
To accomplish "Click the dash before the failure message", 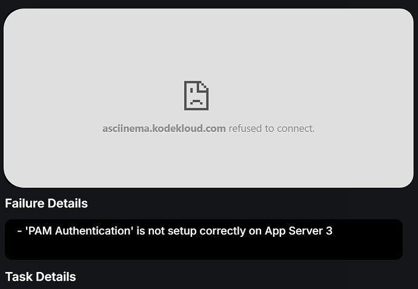I will click(x=20, y=231).
